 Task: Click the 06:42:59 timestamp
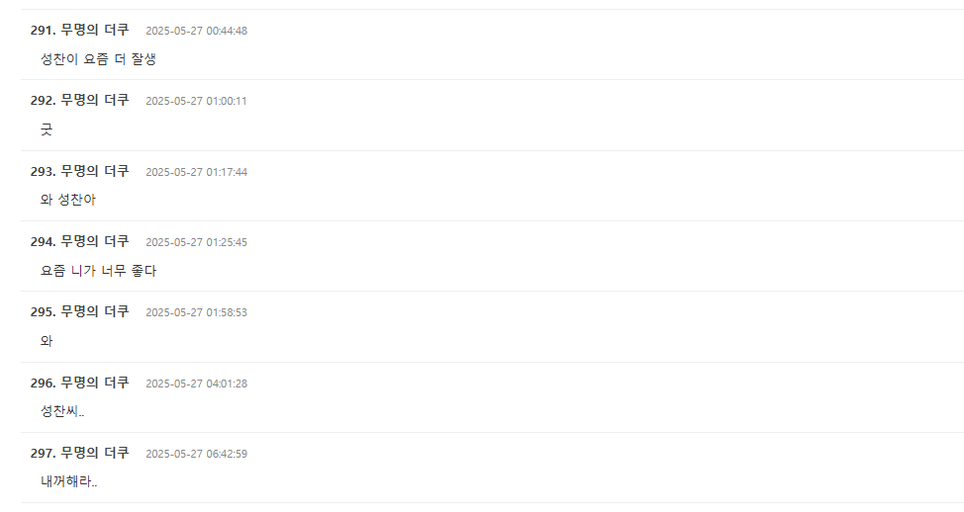pyautogui.click(x=196, y=454)
